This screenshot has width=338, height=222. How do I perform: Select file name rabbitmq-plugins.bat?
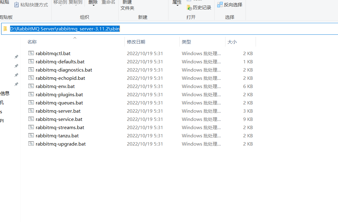tap(59, 94)
